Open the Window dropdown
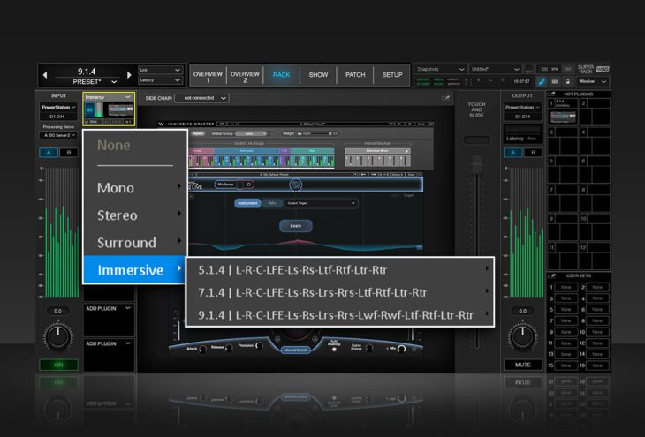Viewport: 645px width, 437px height. (592, 81)
